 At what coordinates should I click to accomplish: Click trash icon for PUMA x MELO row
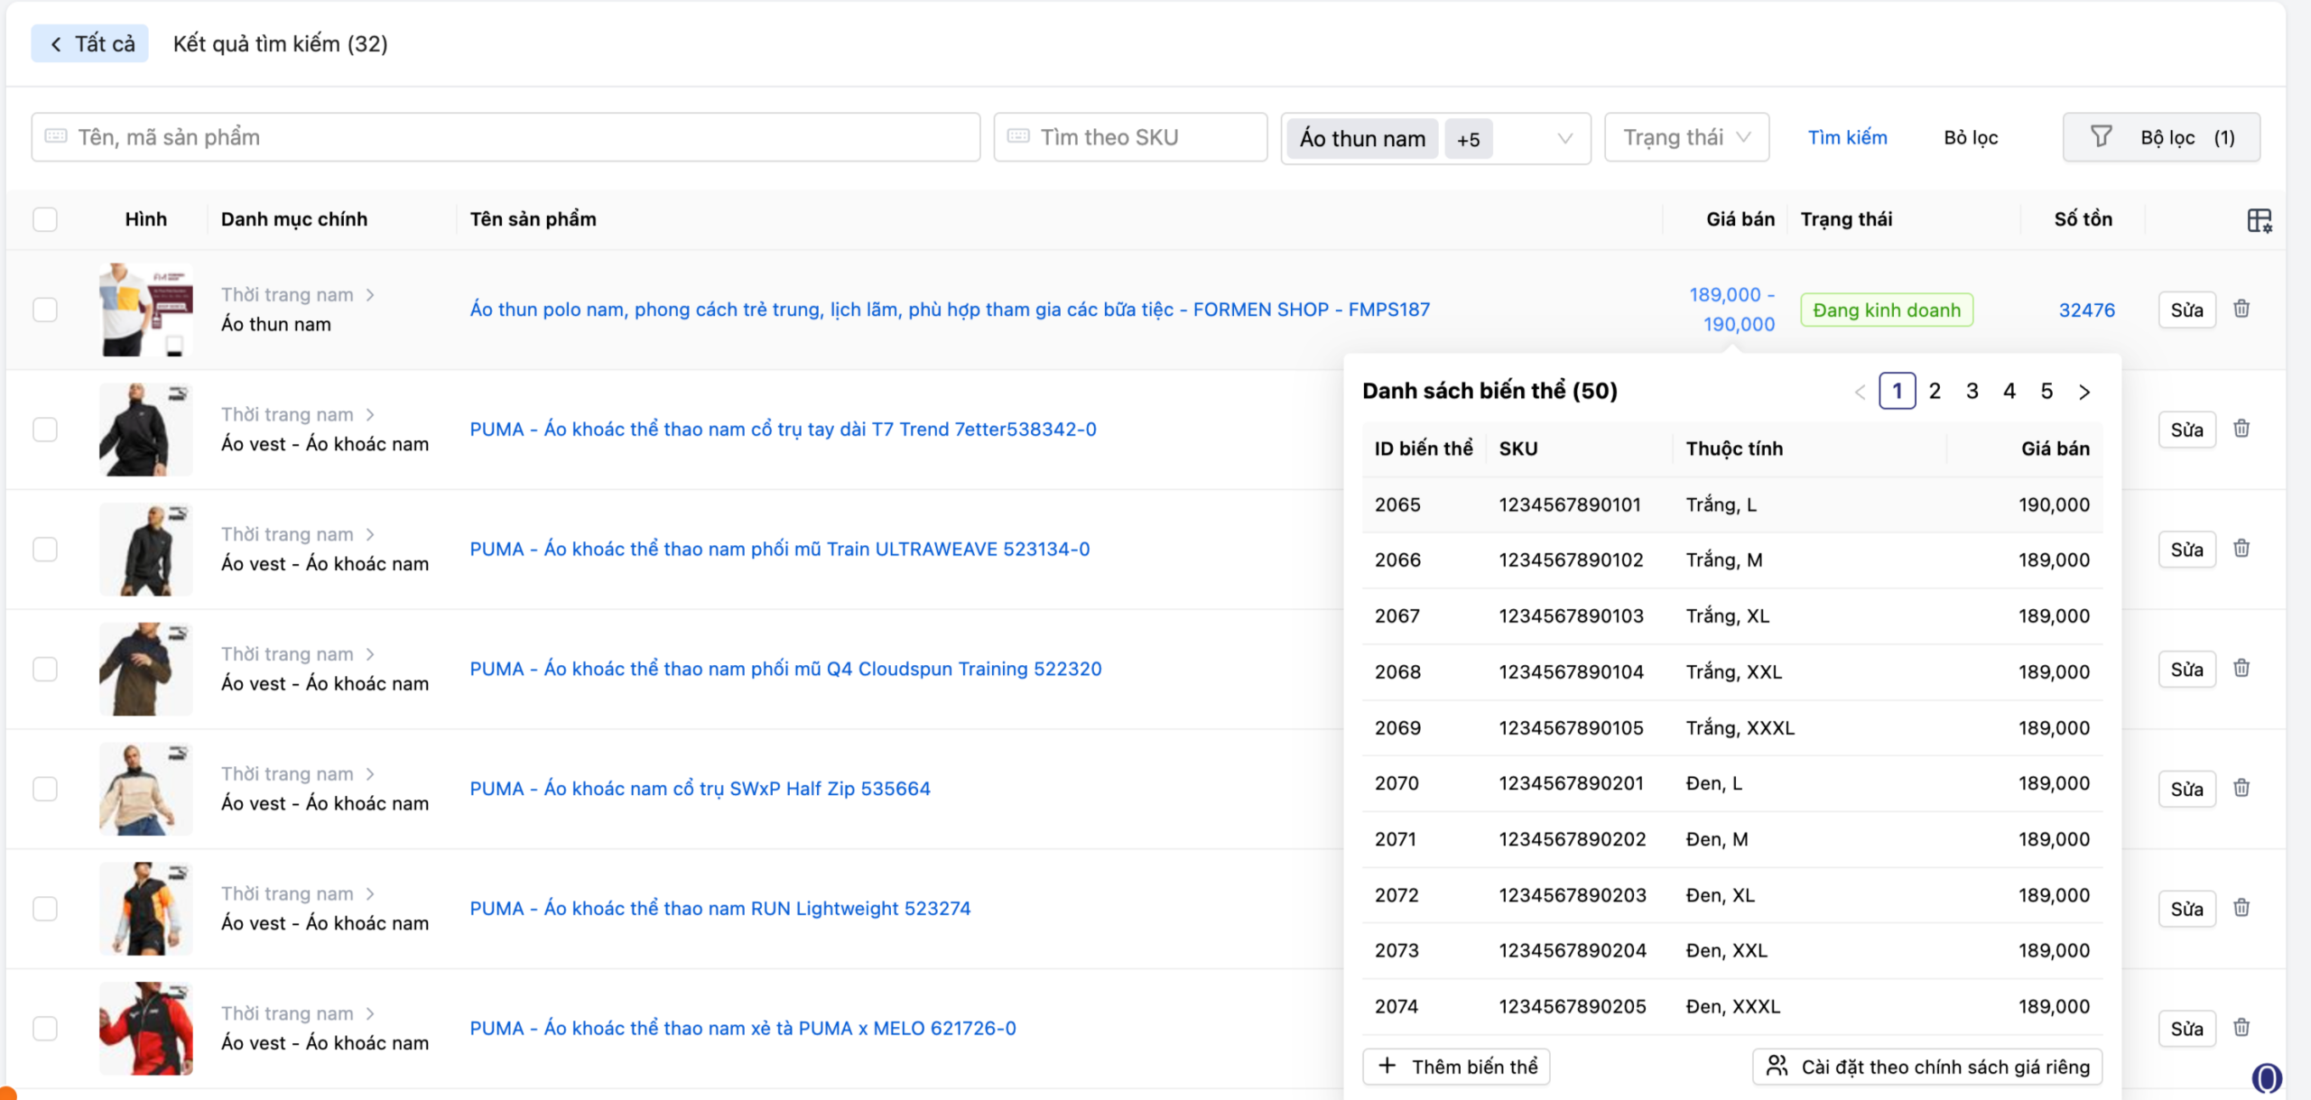(x=2241, y=1028)
